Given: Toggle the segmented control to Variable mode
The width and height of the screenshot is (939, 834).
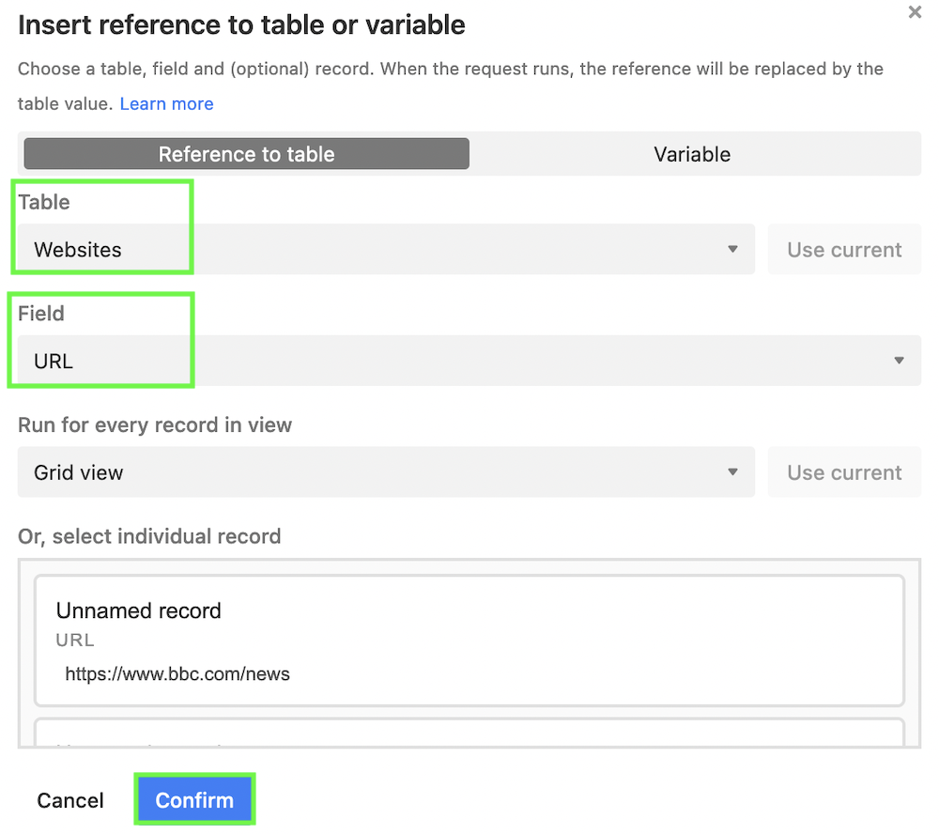Looking at the screenshot, I should coord(692,153).
